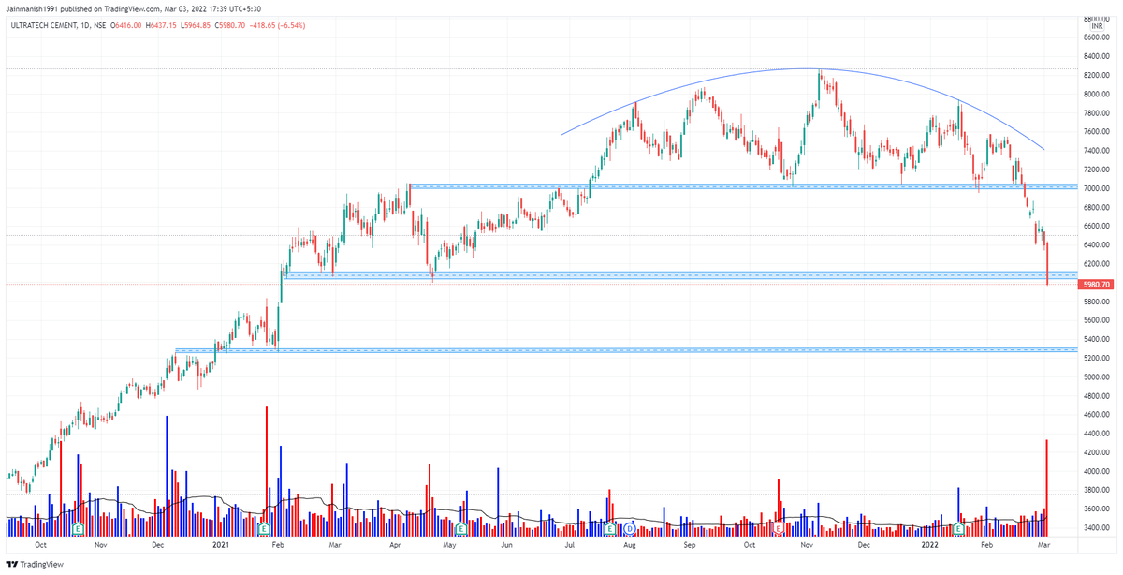Click the low value L5964.85
This screenshot has width=1123, height=575.
point(196,26)
